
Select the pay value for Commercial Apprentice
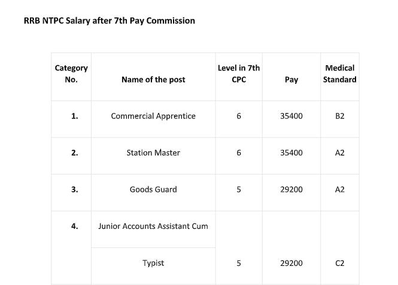tap(291, 116)
